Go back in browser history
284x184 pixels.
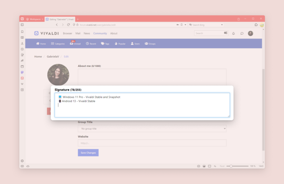(x=57, y=25)
